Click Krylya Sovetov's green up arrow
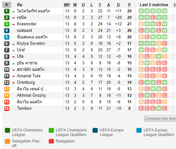Viewport: 176px width, 149px height. point(13,44)
